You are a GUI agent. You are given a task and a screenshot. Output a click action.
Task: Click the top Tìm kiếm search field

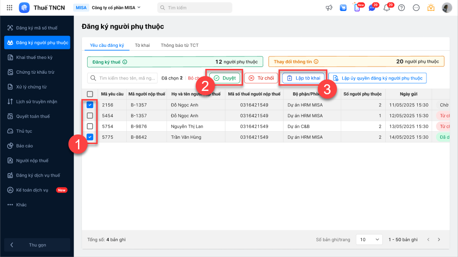coord(195,8)
